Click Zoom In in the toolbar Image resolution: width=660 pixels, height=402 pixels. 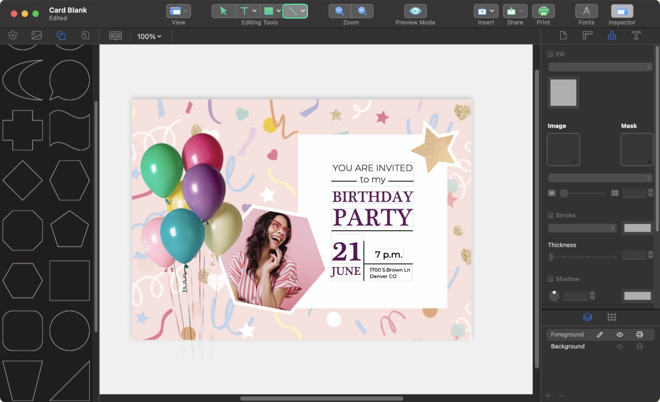[362, 11]
